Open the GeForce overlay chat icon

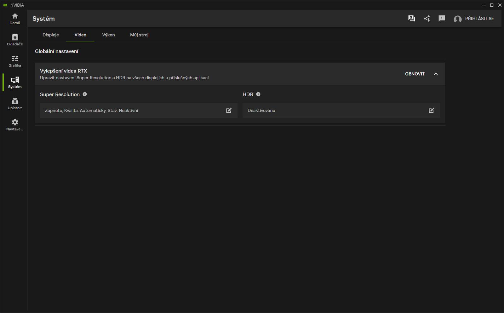click(411, 19)
